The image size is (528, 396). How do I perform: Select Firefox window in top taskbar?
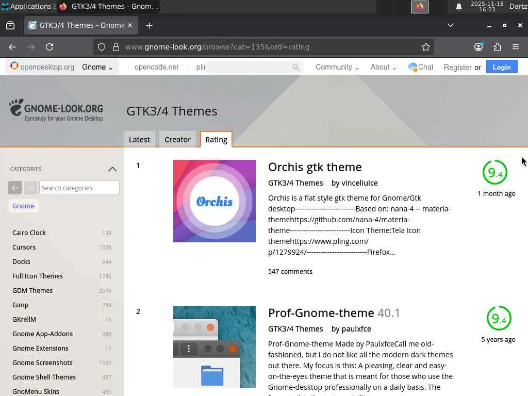tap(108, 6)
